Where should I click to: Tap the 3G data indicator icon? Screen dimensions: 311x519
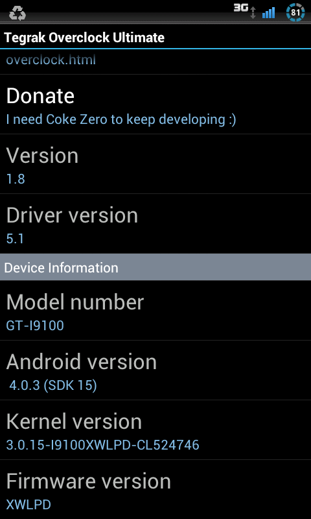[241, 8]
